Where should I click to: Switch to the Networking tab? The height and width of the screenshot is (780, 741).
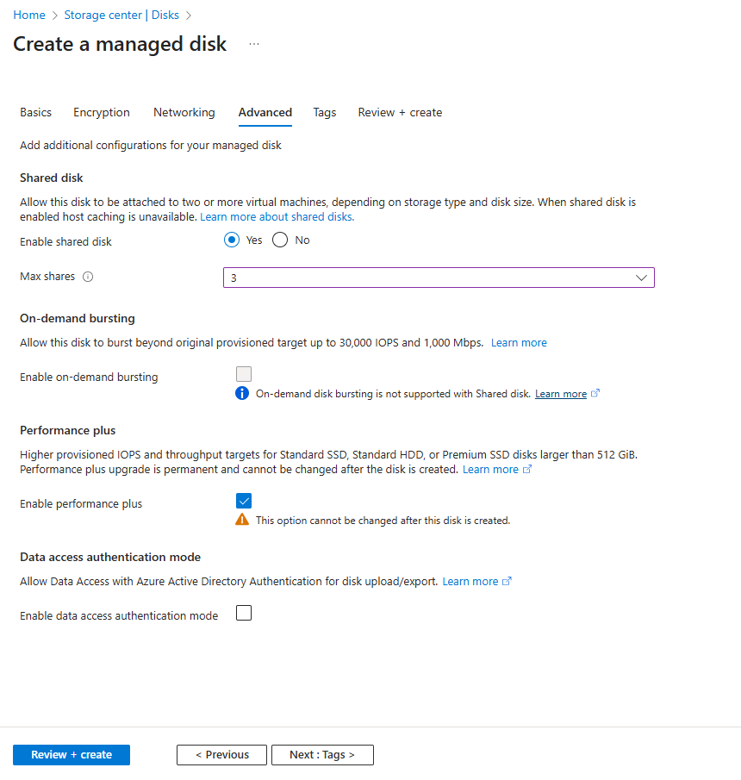coord(184,112)
